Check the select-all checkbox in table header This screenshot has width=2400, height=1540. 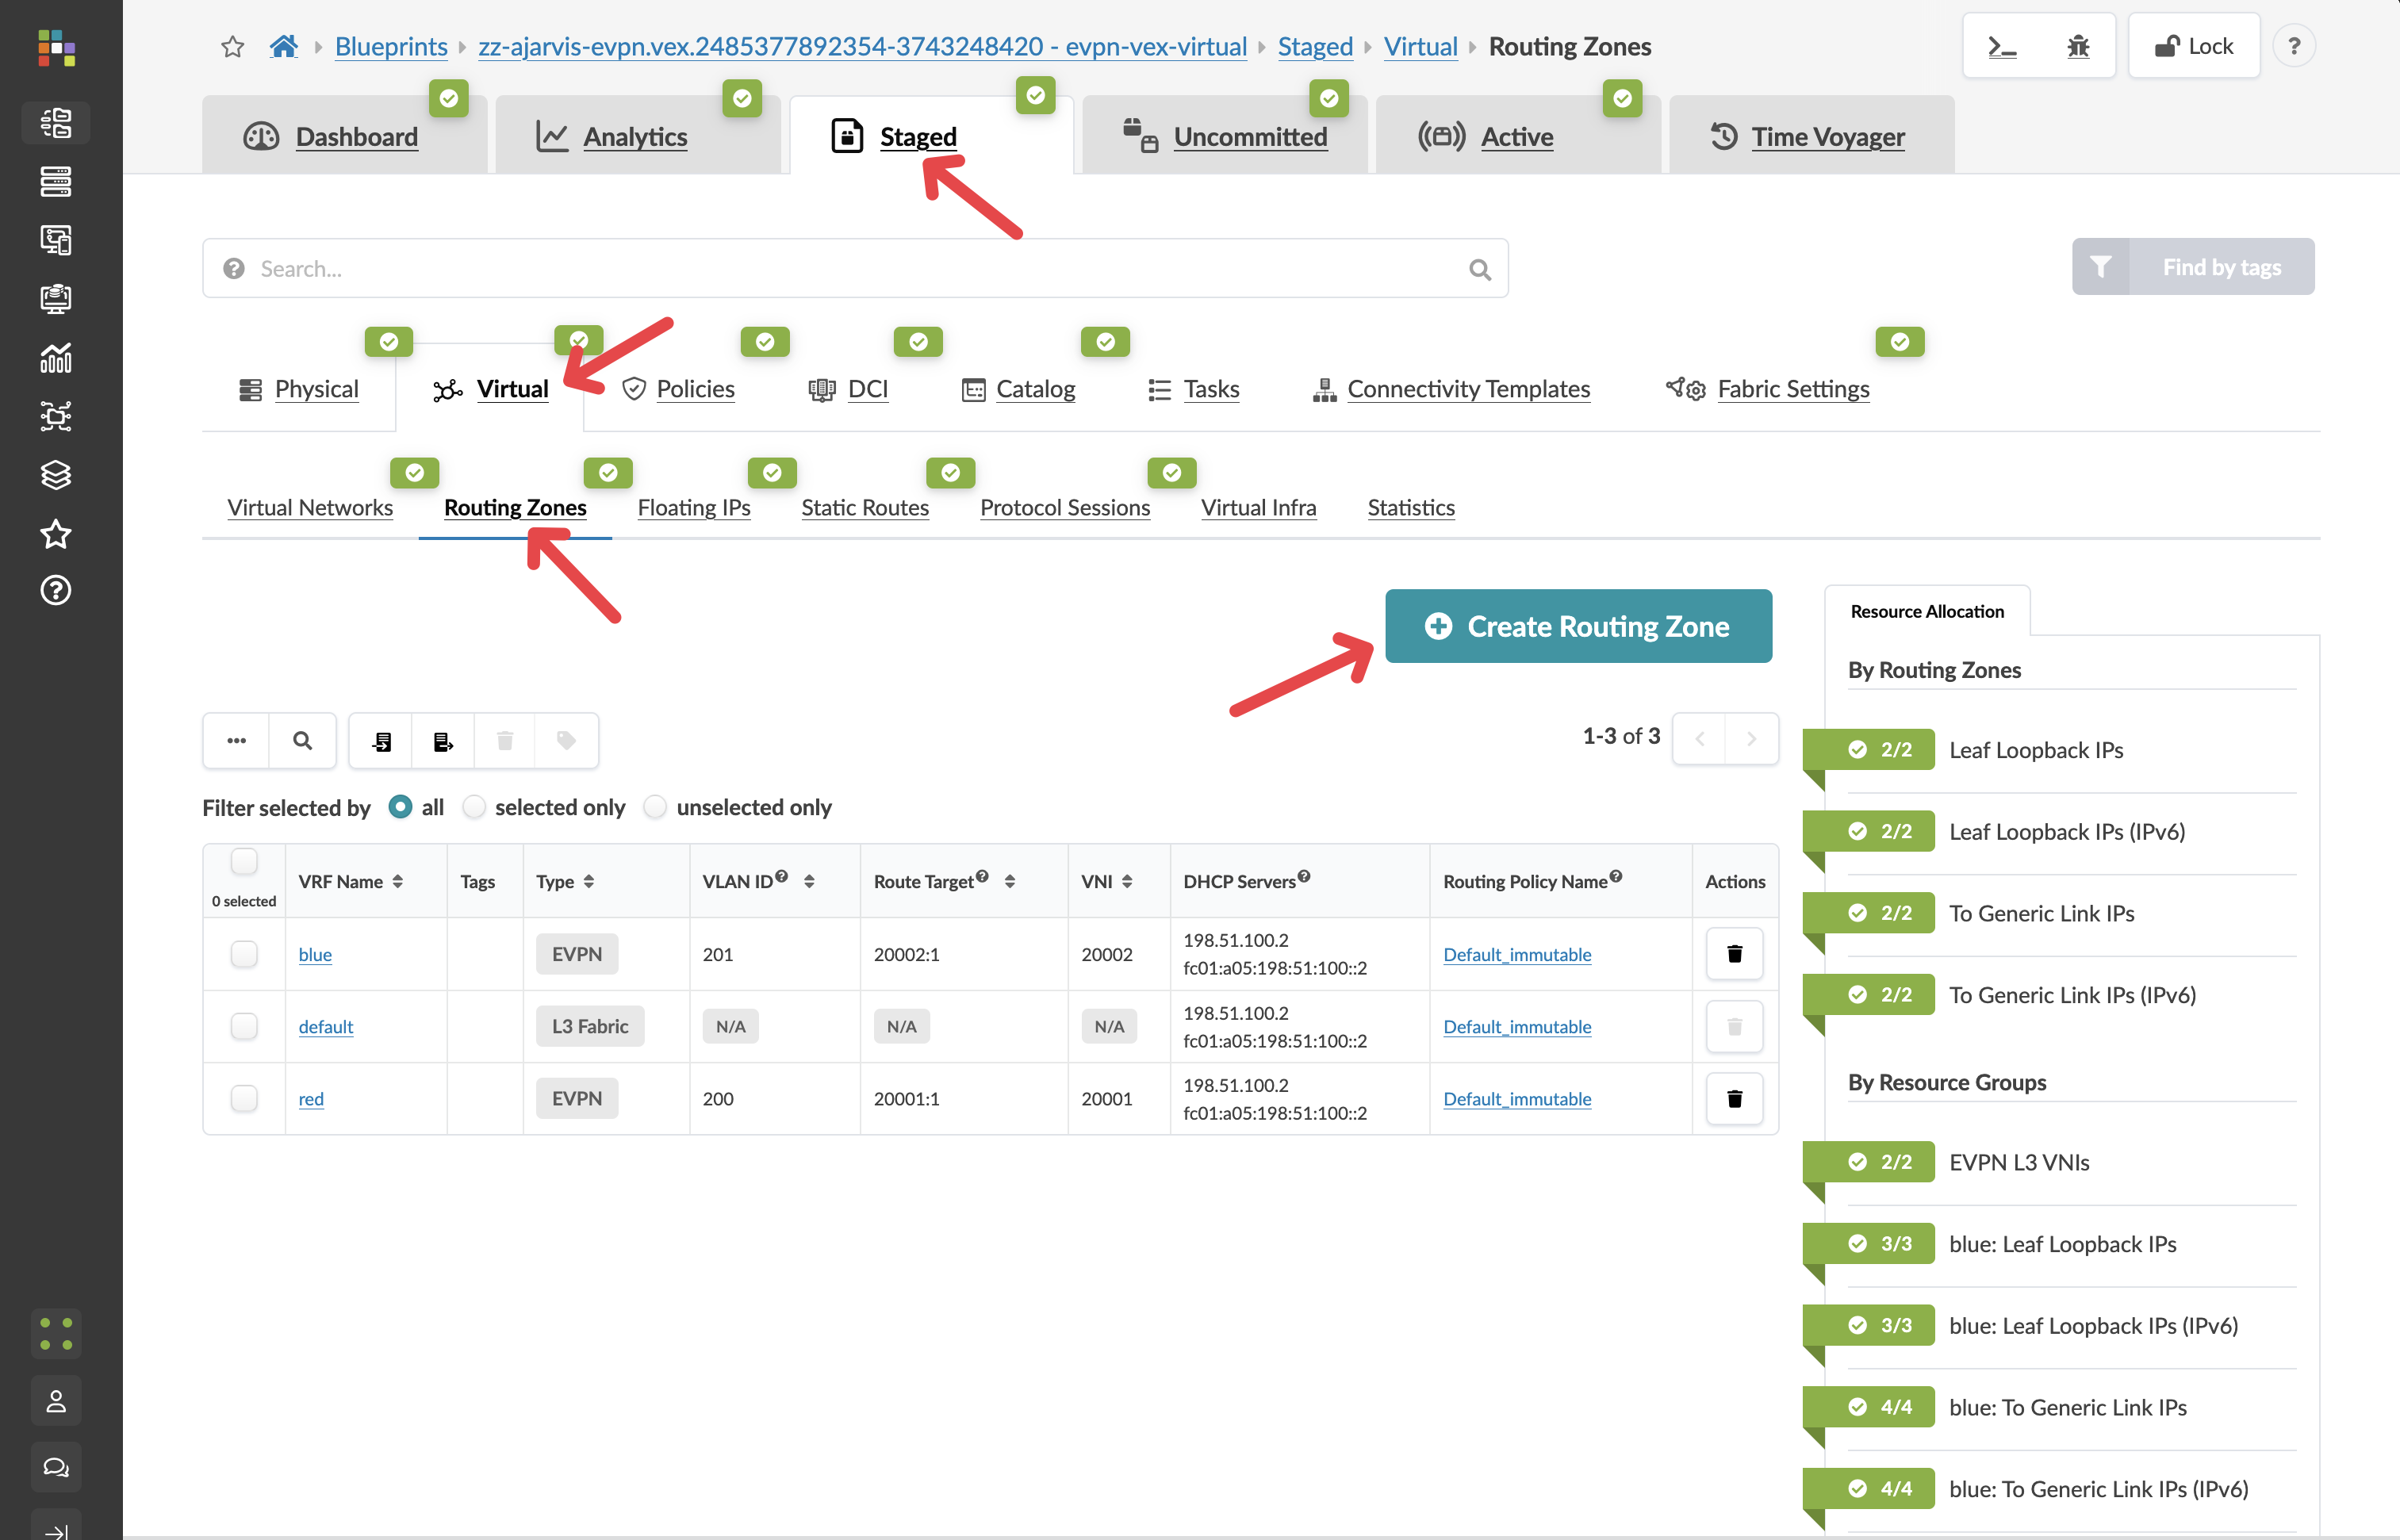[x=244, y=860]
